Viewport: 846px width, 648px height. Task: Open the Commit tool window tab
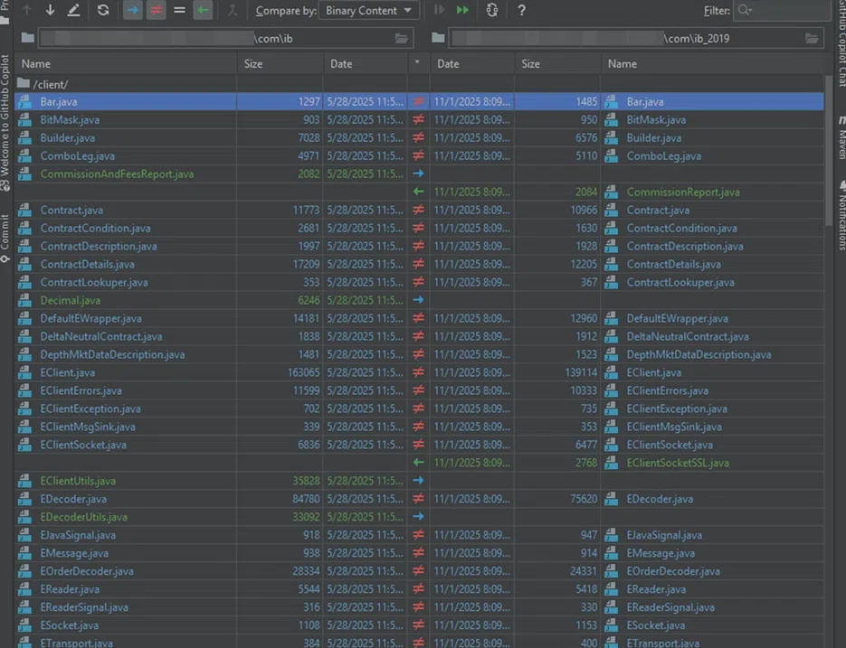coord(5,239)
